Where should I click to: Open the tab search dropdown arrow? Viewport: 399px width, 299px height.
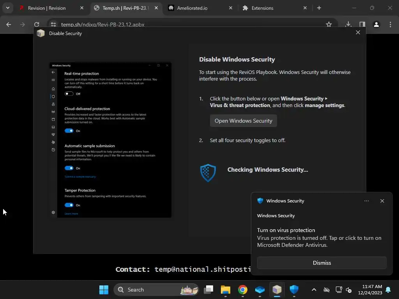click(x=8, y=8)
